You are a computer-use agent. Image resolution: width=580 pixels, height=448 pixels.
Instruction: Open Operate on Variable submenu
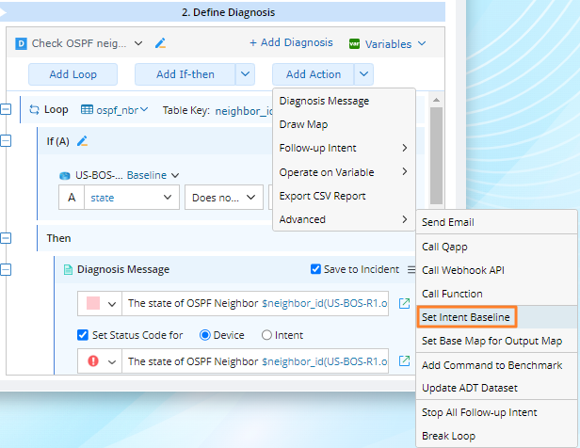[x=344, y=172]
